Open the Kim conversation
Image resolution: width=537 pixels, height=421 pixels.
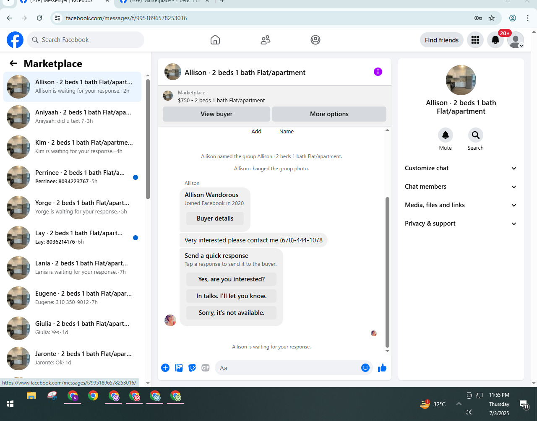click(x=73, y=147)
